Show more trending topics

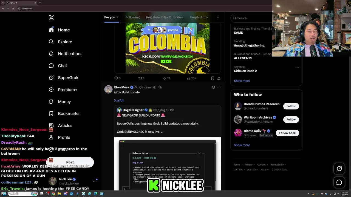[x=242, y=81]
